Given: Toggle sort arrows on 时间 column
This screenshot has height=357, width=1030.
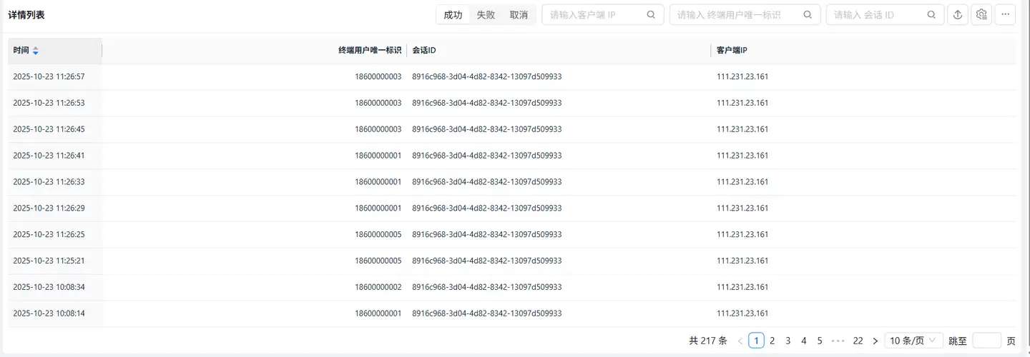Looking at the screenshot, I should point(36,51).
